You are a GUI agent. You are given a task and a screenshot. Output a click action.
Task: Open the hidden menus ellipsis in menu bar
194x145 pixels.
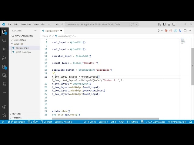point(49,24)
